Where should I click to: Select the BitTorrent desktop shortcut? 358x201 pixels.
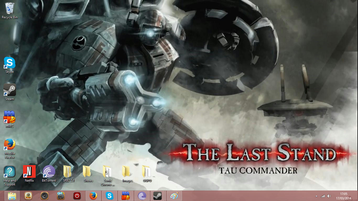pos(49,174)
